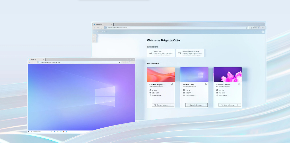The image size is (290, 143).
Task: Click the 16GB RAM line on Adatum Daily
Action: coord(188,93)
